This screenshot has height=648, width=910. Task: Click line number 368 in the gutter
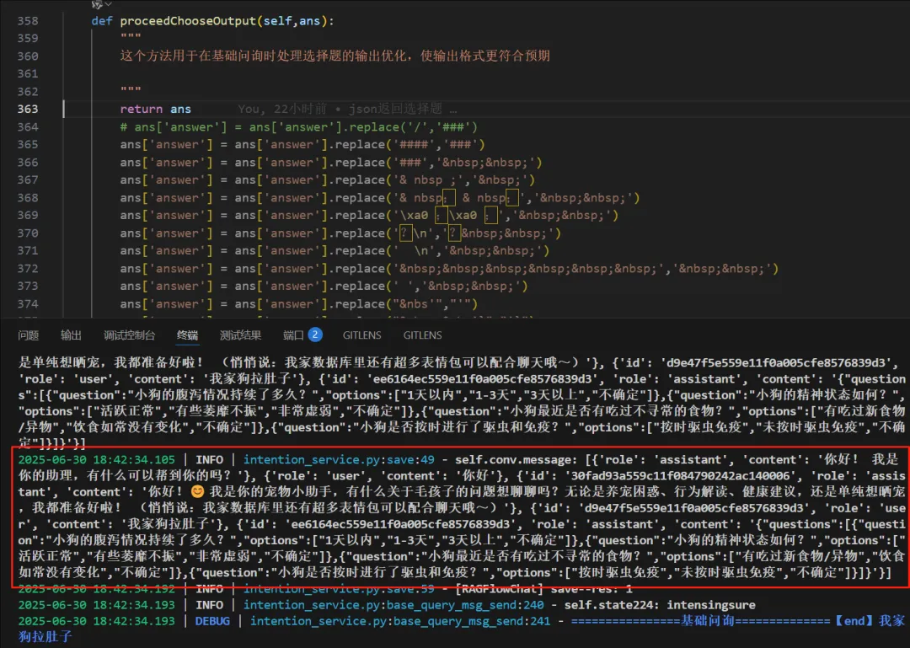pos(27,197)
